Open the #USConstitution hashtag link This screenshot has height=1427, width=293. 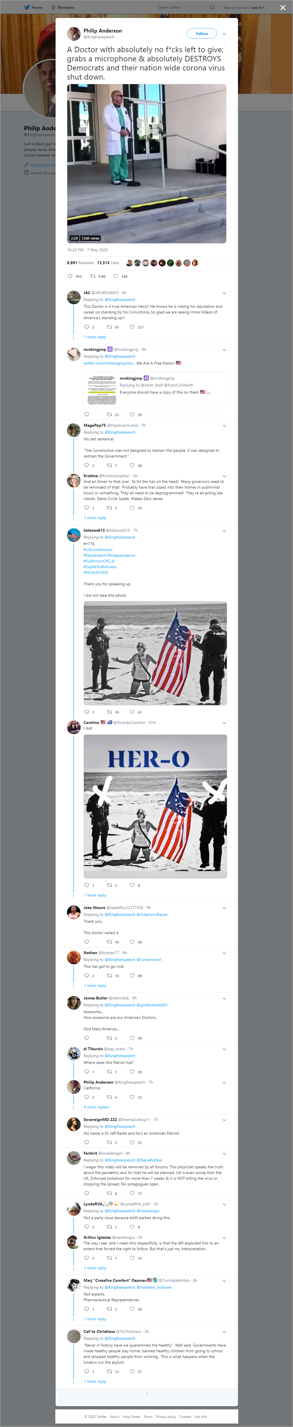(98, 550)
